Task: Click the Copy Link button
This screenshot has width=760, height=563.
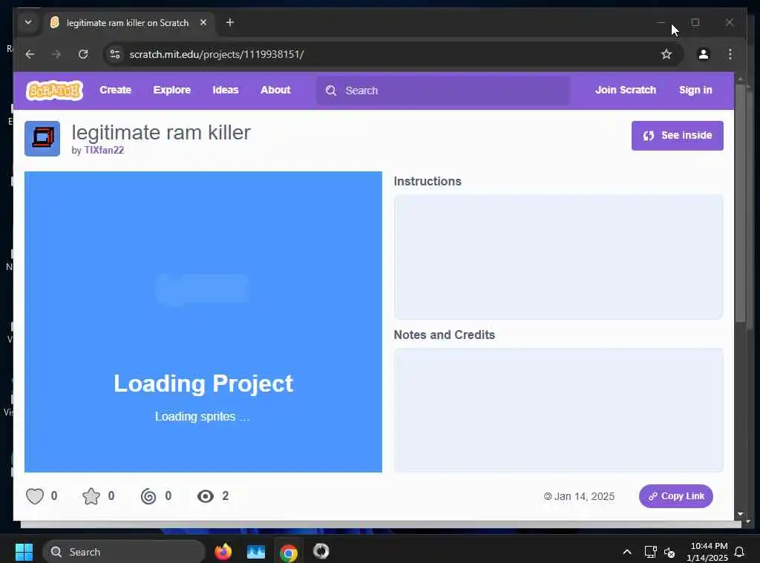Action: tap(675, 496)
